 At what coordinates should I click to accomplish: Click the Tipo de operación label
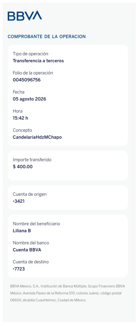coord(30,54)
